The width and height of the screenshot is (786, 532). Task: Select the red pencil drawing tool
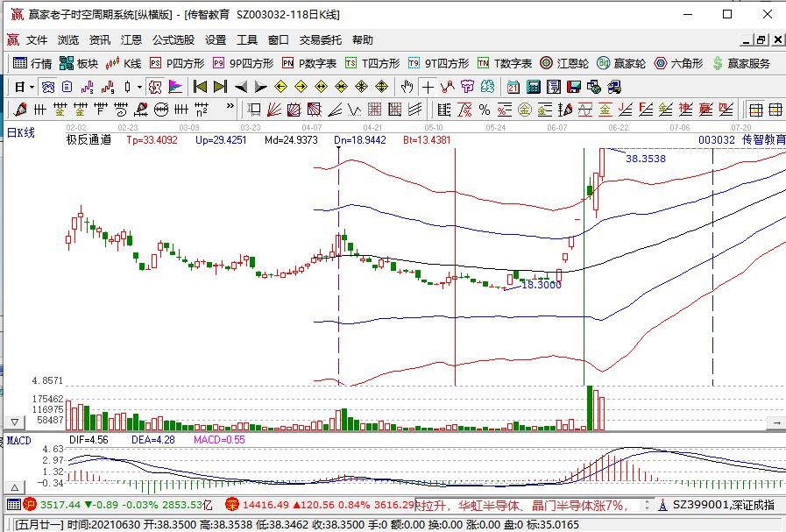pyautogui.click(x=20, y=109)
